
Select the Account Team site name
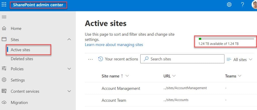[114, 100]
